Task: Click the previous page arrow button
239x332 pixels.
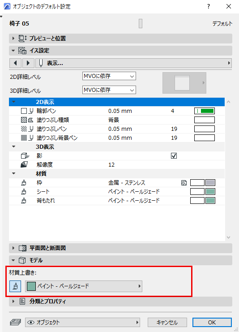Action: click(x=15, y=63)
